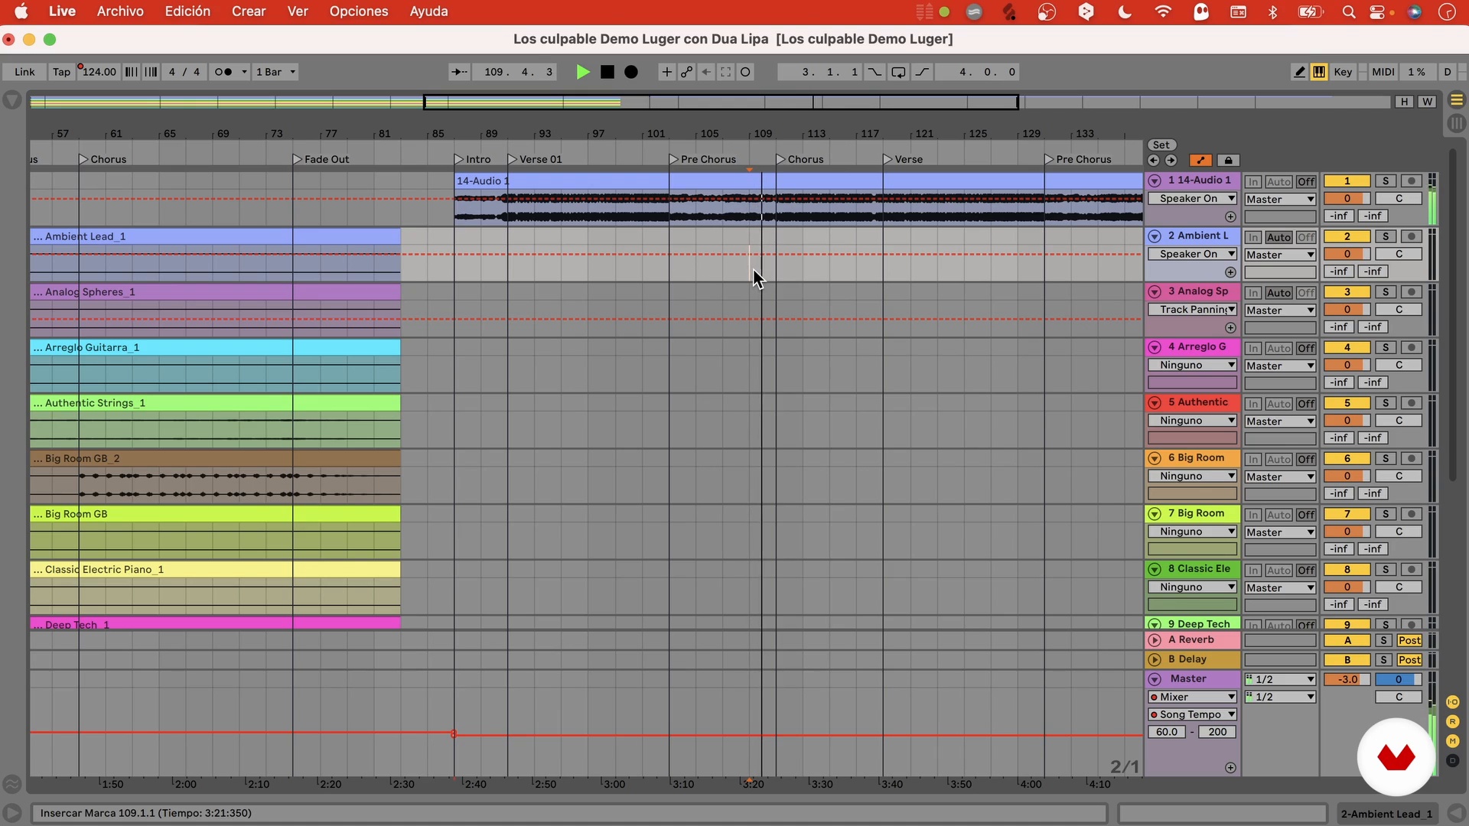Solo track 4 Arreglo Guitarra
The width and height of the screenshot is (1469, 826).
(x=1386, y=348)
